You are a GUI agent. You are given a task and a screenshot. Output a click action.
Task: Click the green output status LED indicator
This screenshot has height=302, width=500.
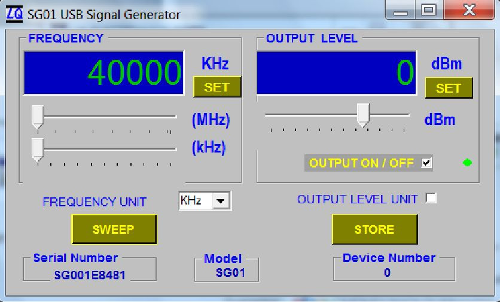[x=467, y=163]
